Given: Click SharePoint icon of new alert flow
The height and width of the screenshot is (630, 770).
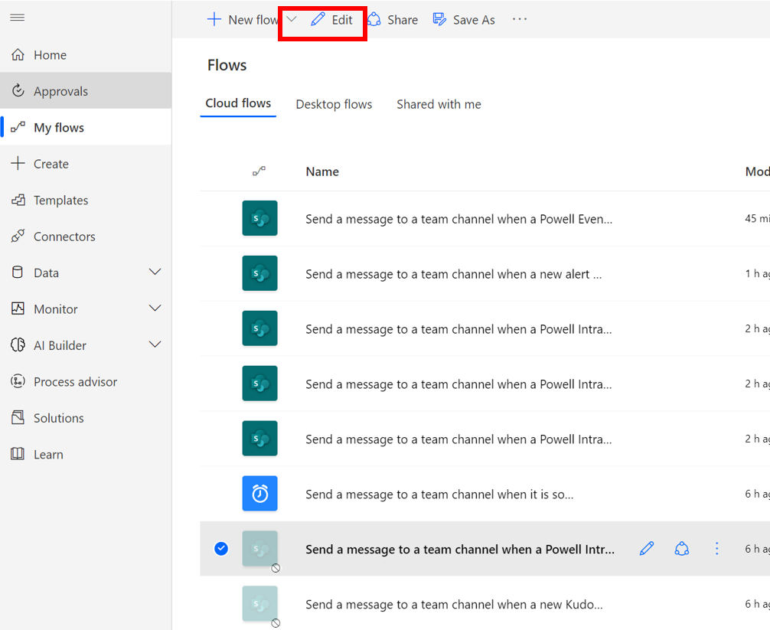Looking at the screenshot, I should coord(259,273).
